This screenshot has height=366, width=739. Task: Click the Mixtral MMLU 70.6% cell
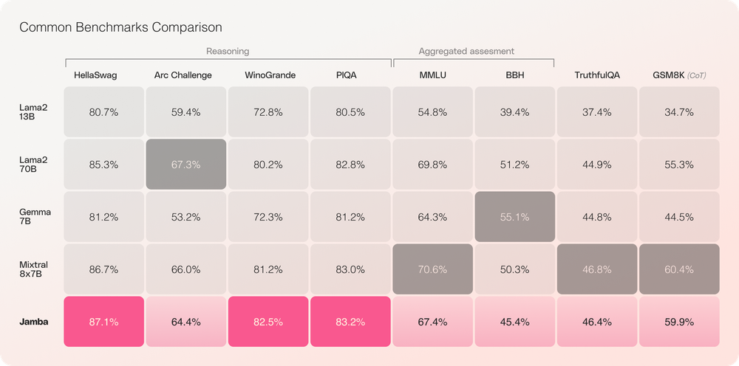click(x=432, y=269)
